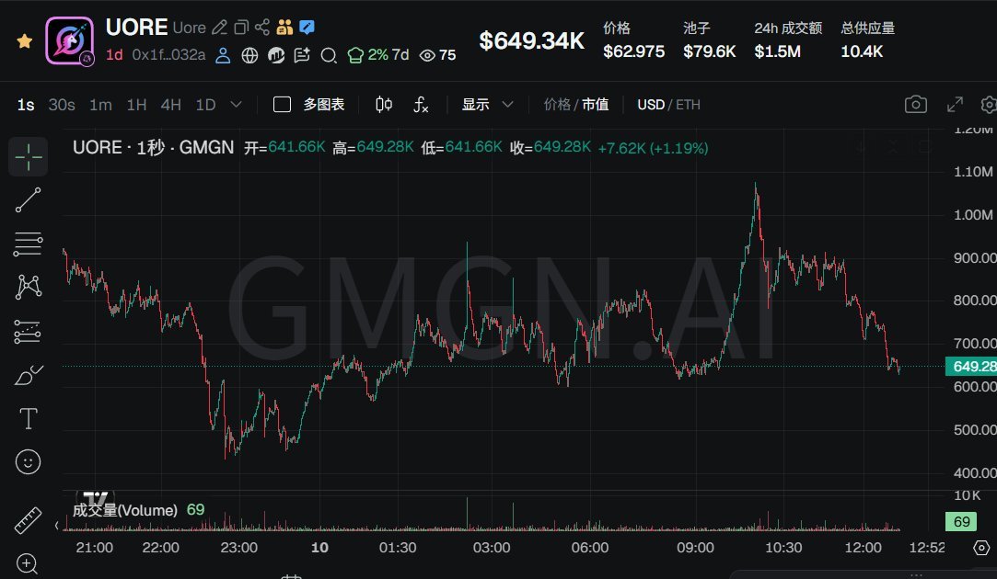This screenshot has height=579, width=997.
Task: Click the UORE · 1秒 · GMGN chart title
Action: pyautogui.click(x=153, y=148)
